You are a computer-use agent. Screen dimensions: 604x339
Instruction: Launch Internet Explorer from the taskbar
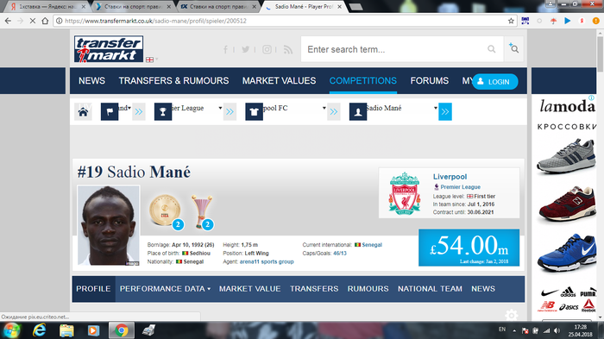[40, 330]
